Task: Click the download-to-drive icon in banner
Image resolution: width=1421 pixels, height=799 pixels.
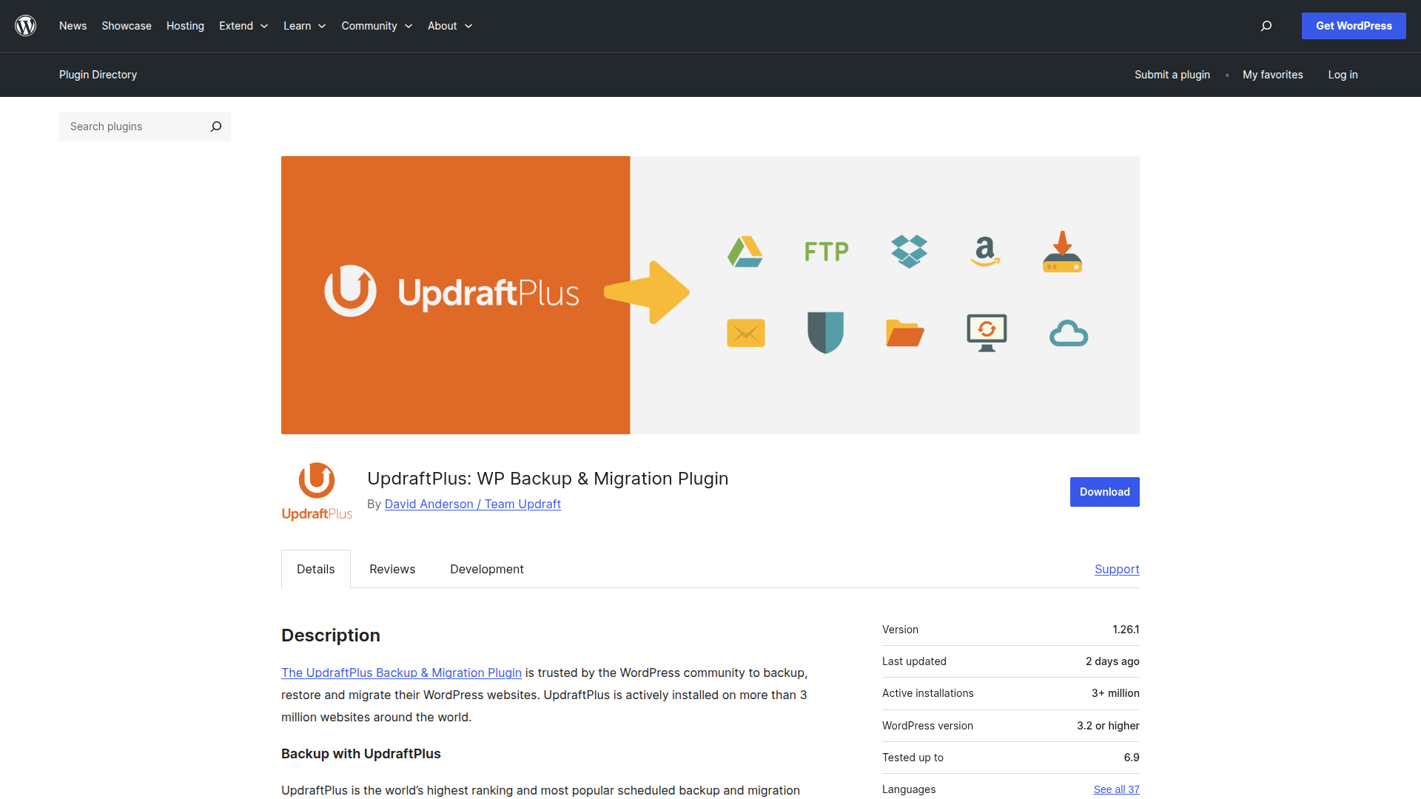Action: (x=1063, y=252)
